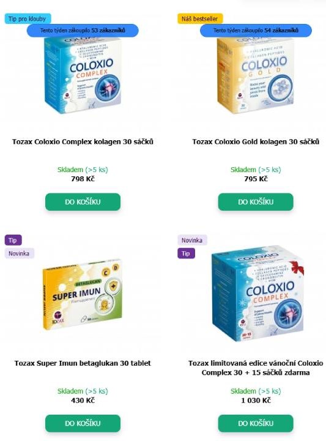Click the purple 'Tip' badge on Super Imun
The image size is (326, 441).
[13, 240]
